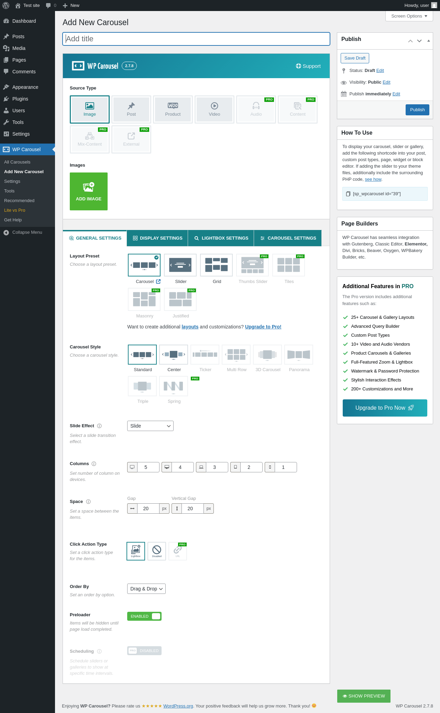
Task: Click the Space info icon
Action: [88, 502]
